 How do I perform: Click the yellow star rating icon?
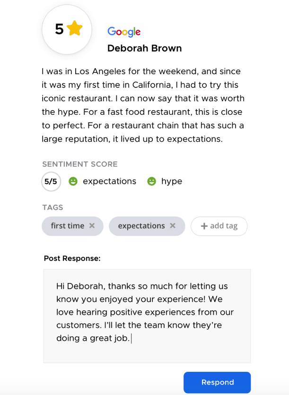(75, 29)
